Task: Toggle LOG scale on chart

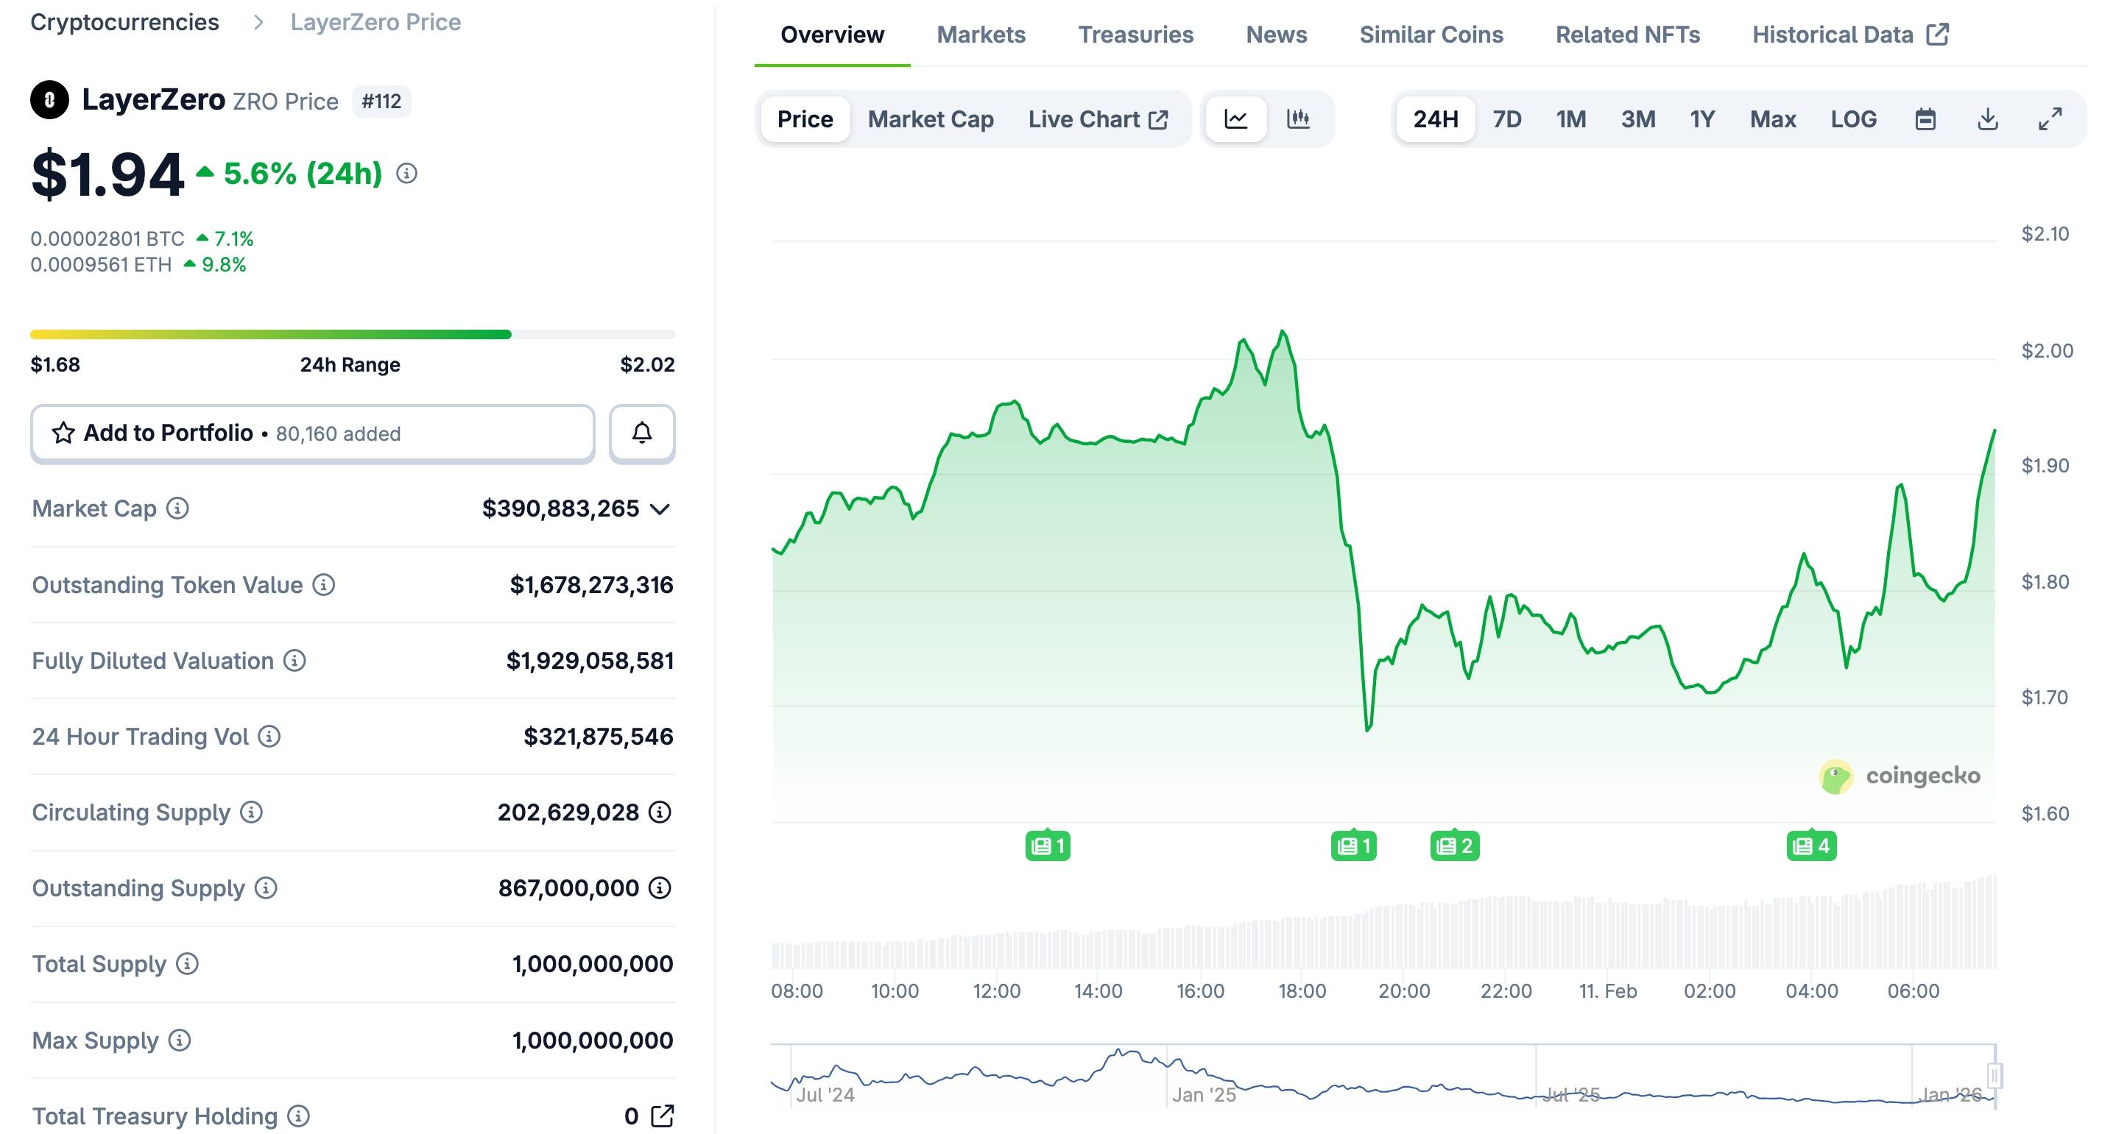Action: 1853,119
